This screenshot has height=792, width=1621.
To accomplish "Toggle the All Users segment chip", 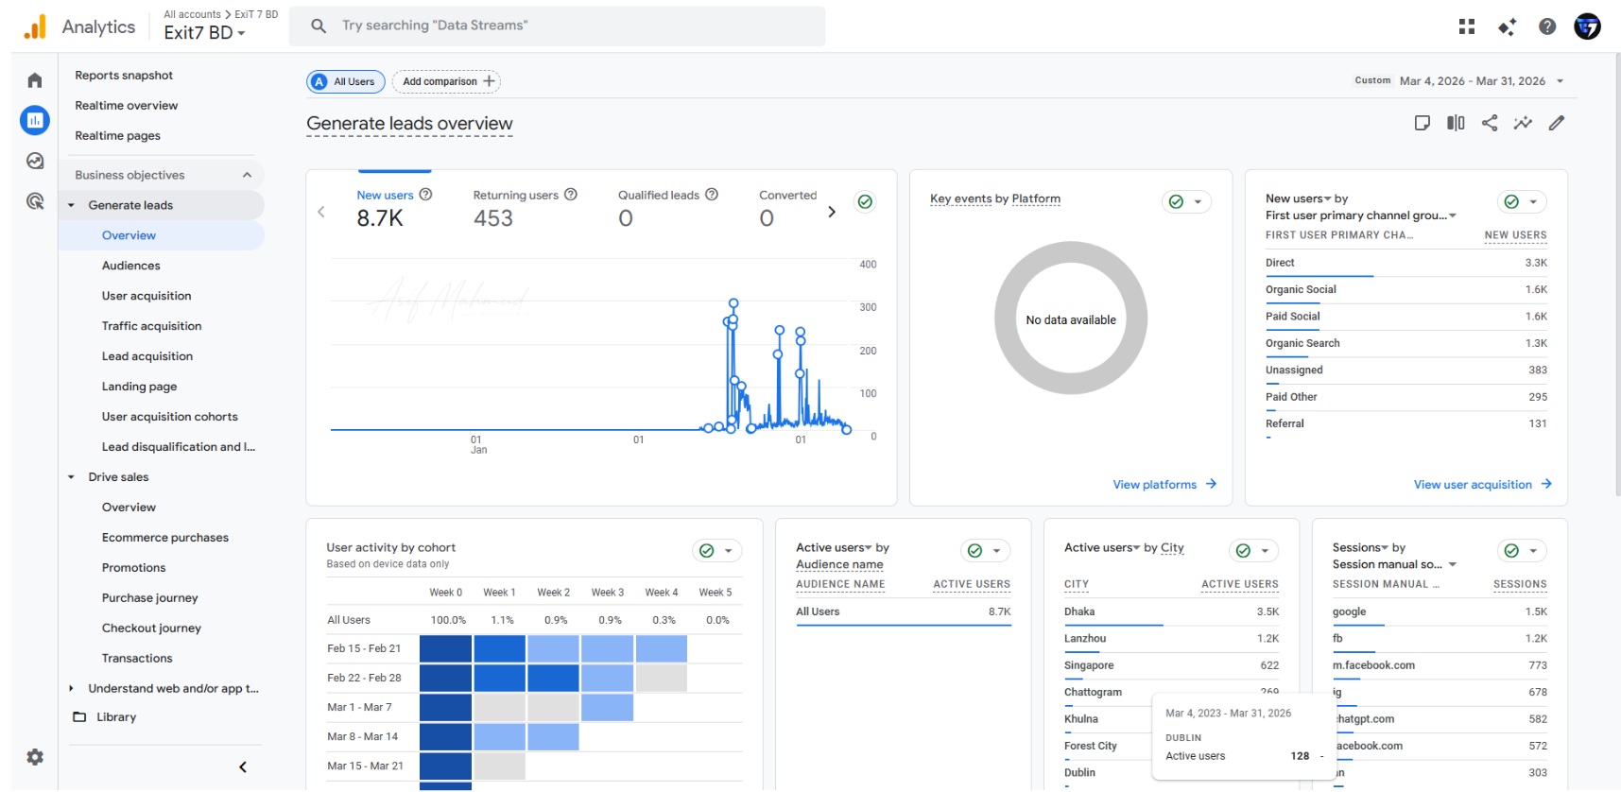I will (345, 81).
